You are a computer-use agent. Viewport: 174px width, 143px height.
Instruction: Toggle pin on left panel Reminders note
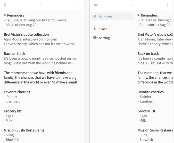[5, 15]
